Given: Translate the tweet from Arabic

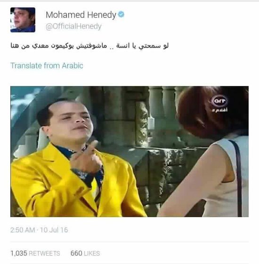Looking at the screenshot, I should click(47, 65).
